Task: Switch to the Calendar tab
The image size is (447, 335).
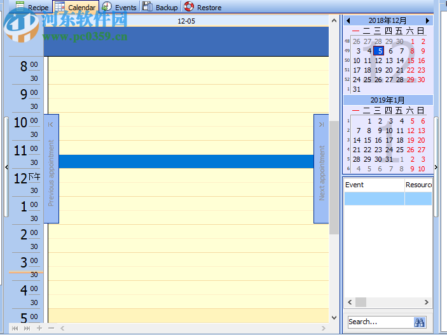Action: 76,7
